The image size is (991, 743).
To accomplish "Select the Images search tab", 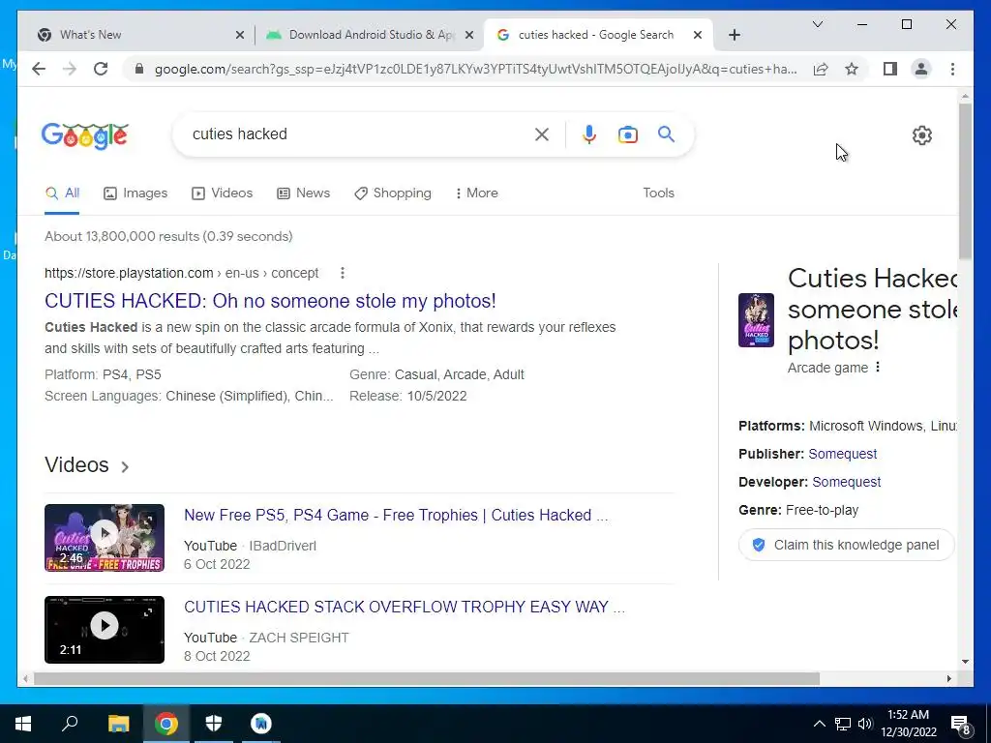I will coord(135,193).
